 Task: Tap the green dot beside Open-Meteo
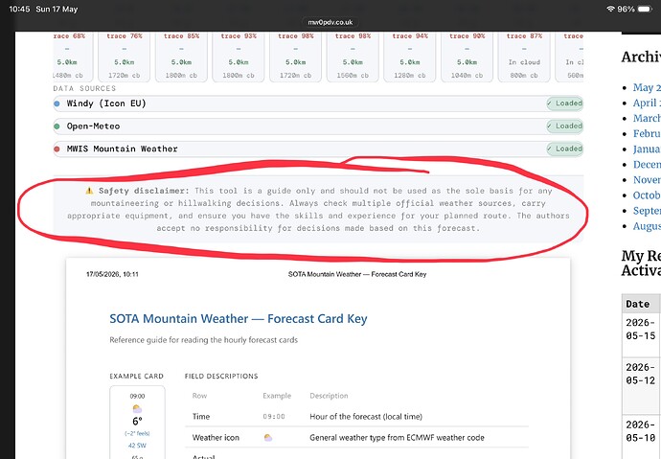click(57, 126)
